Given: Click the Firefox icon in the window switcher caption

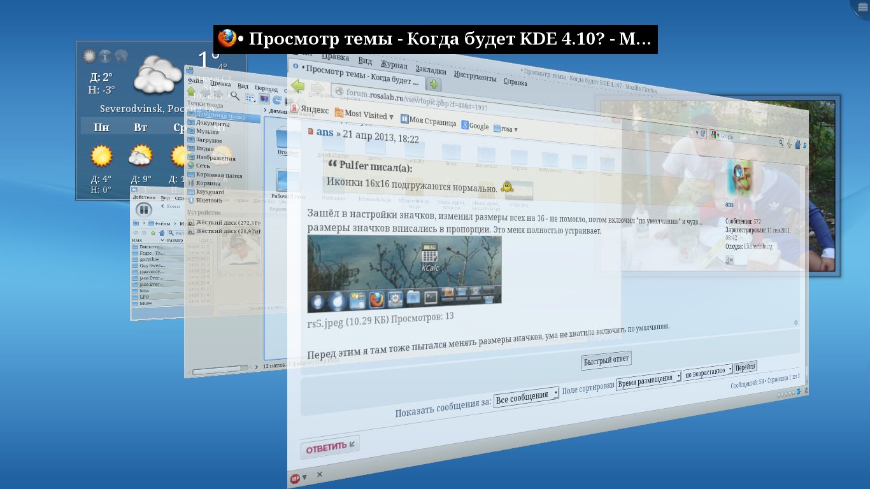Looking at the screenshot, I should (x=227, y=39).
